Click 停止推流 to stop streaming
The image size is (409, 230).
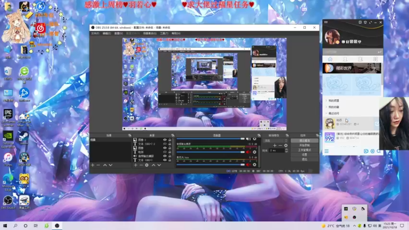click(304, 141)
